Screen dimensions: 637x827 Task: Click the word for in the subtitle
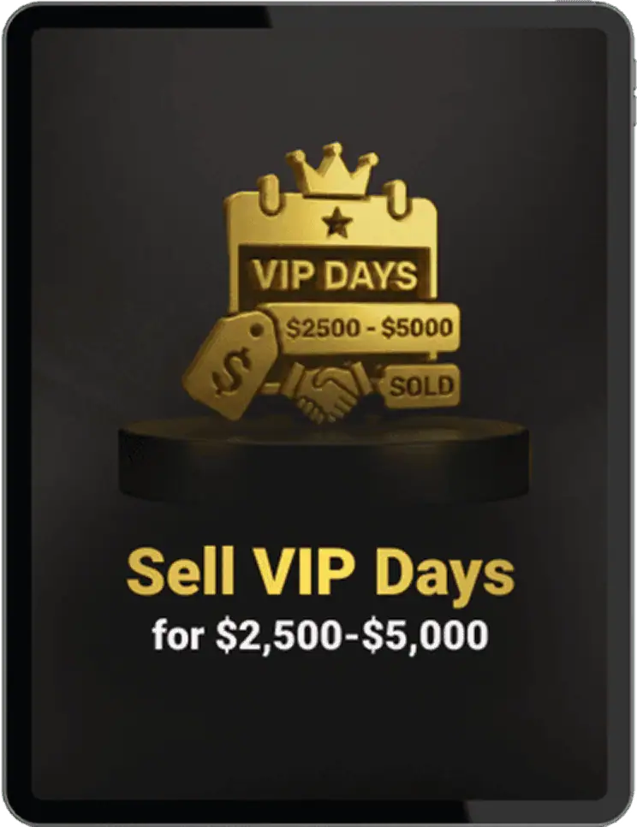pyautogui.click(x=177, y=634)
